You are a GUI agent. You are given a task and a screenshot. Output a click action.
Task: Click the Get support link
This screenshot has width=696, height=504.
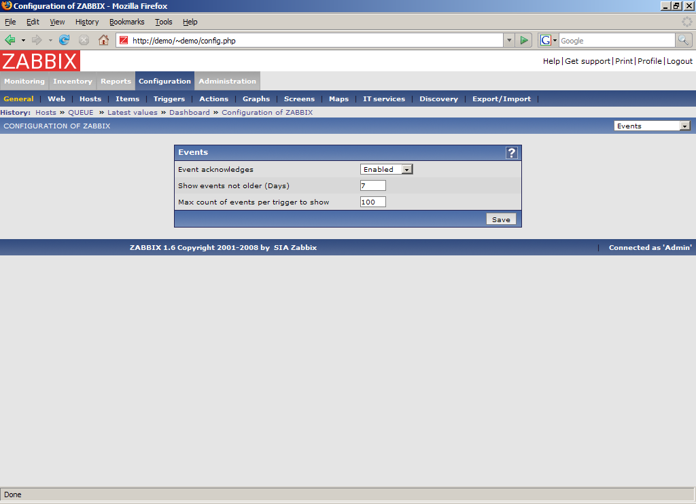tap(587, 61)
